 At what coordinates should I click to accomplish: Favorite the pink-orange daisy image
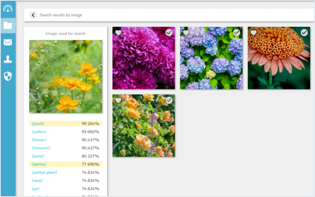pyautogui.click(x=254, y=33)
